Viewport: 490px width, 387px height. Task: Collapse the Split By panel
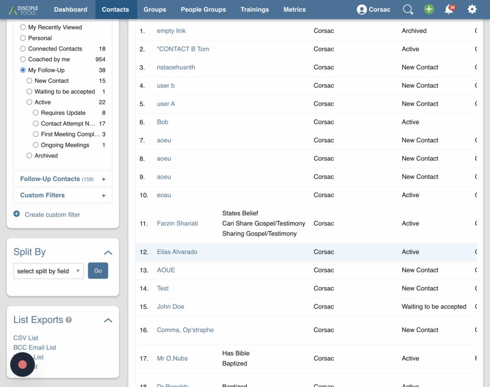tap(108, 252)
